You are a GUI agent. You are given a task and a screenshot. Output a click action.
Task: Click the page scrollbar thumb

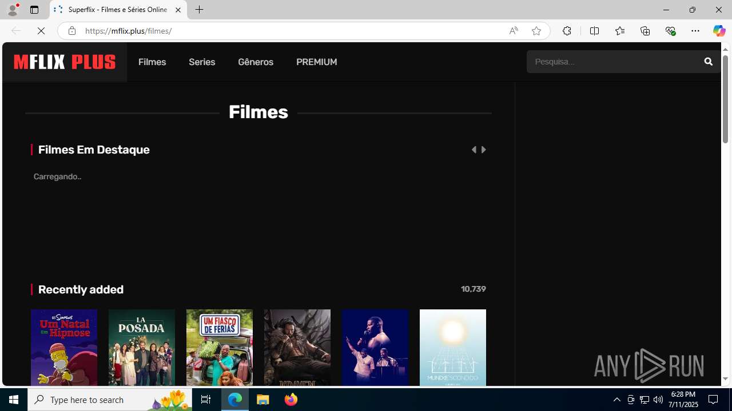[x=725, y=99]
